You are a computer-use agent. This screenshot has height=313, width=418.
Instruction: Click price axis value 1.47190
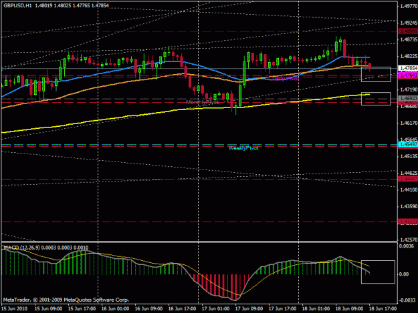click(x=409, y=89)
